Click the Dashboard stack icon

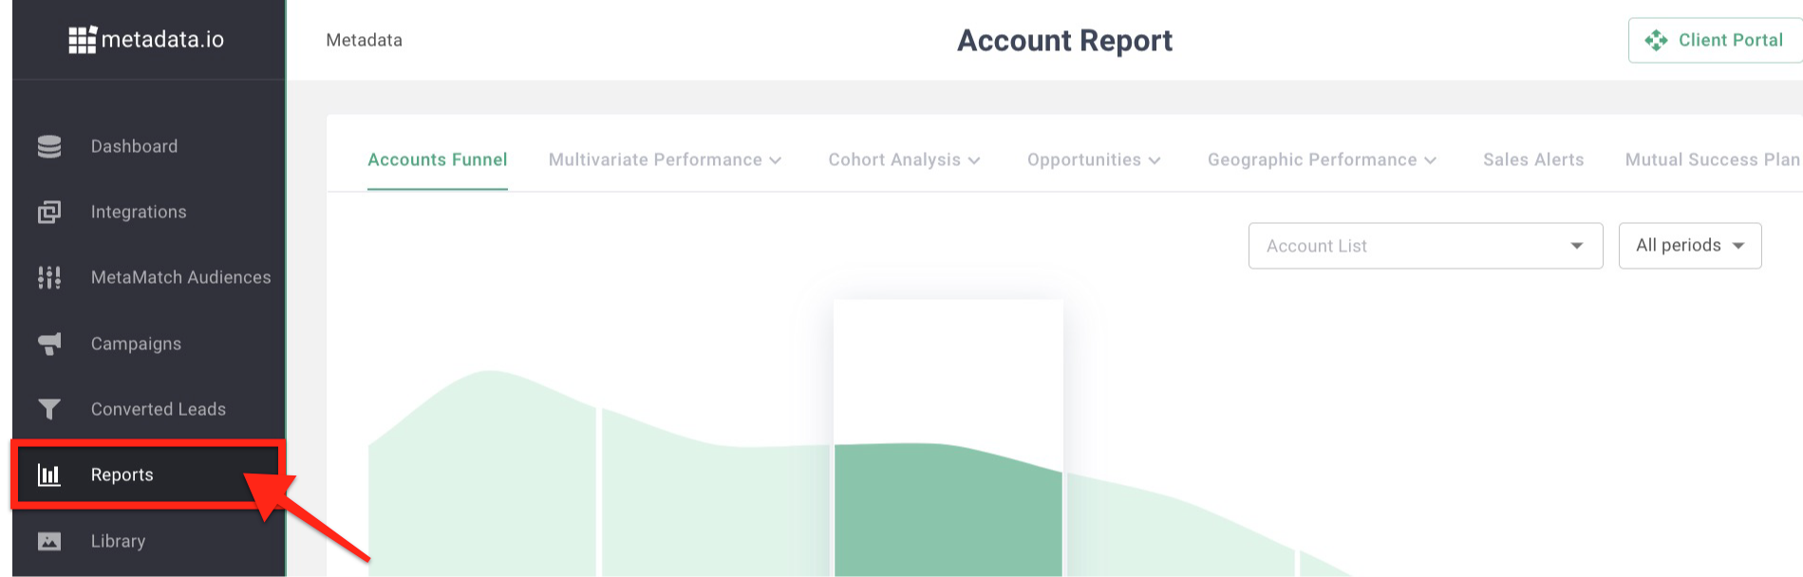[49, 146]
